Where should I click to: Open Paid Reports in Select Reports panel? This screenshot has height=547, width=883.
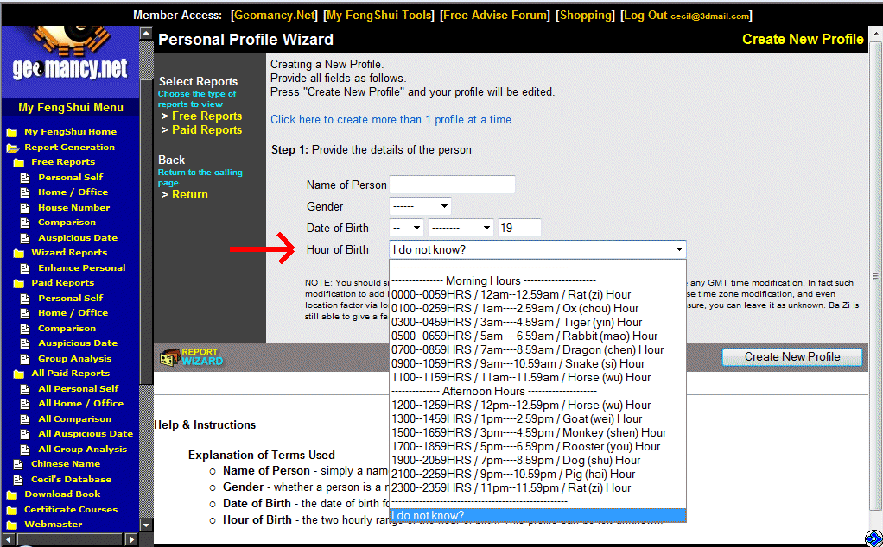pos(206,129)
